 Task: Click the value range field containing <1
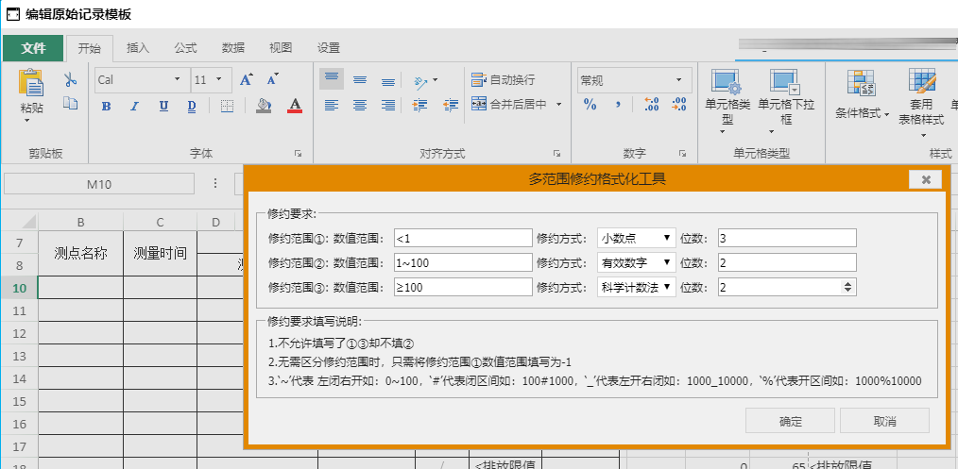463,238
